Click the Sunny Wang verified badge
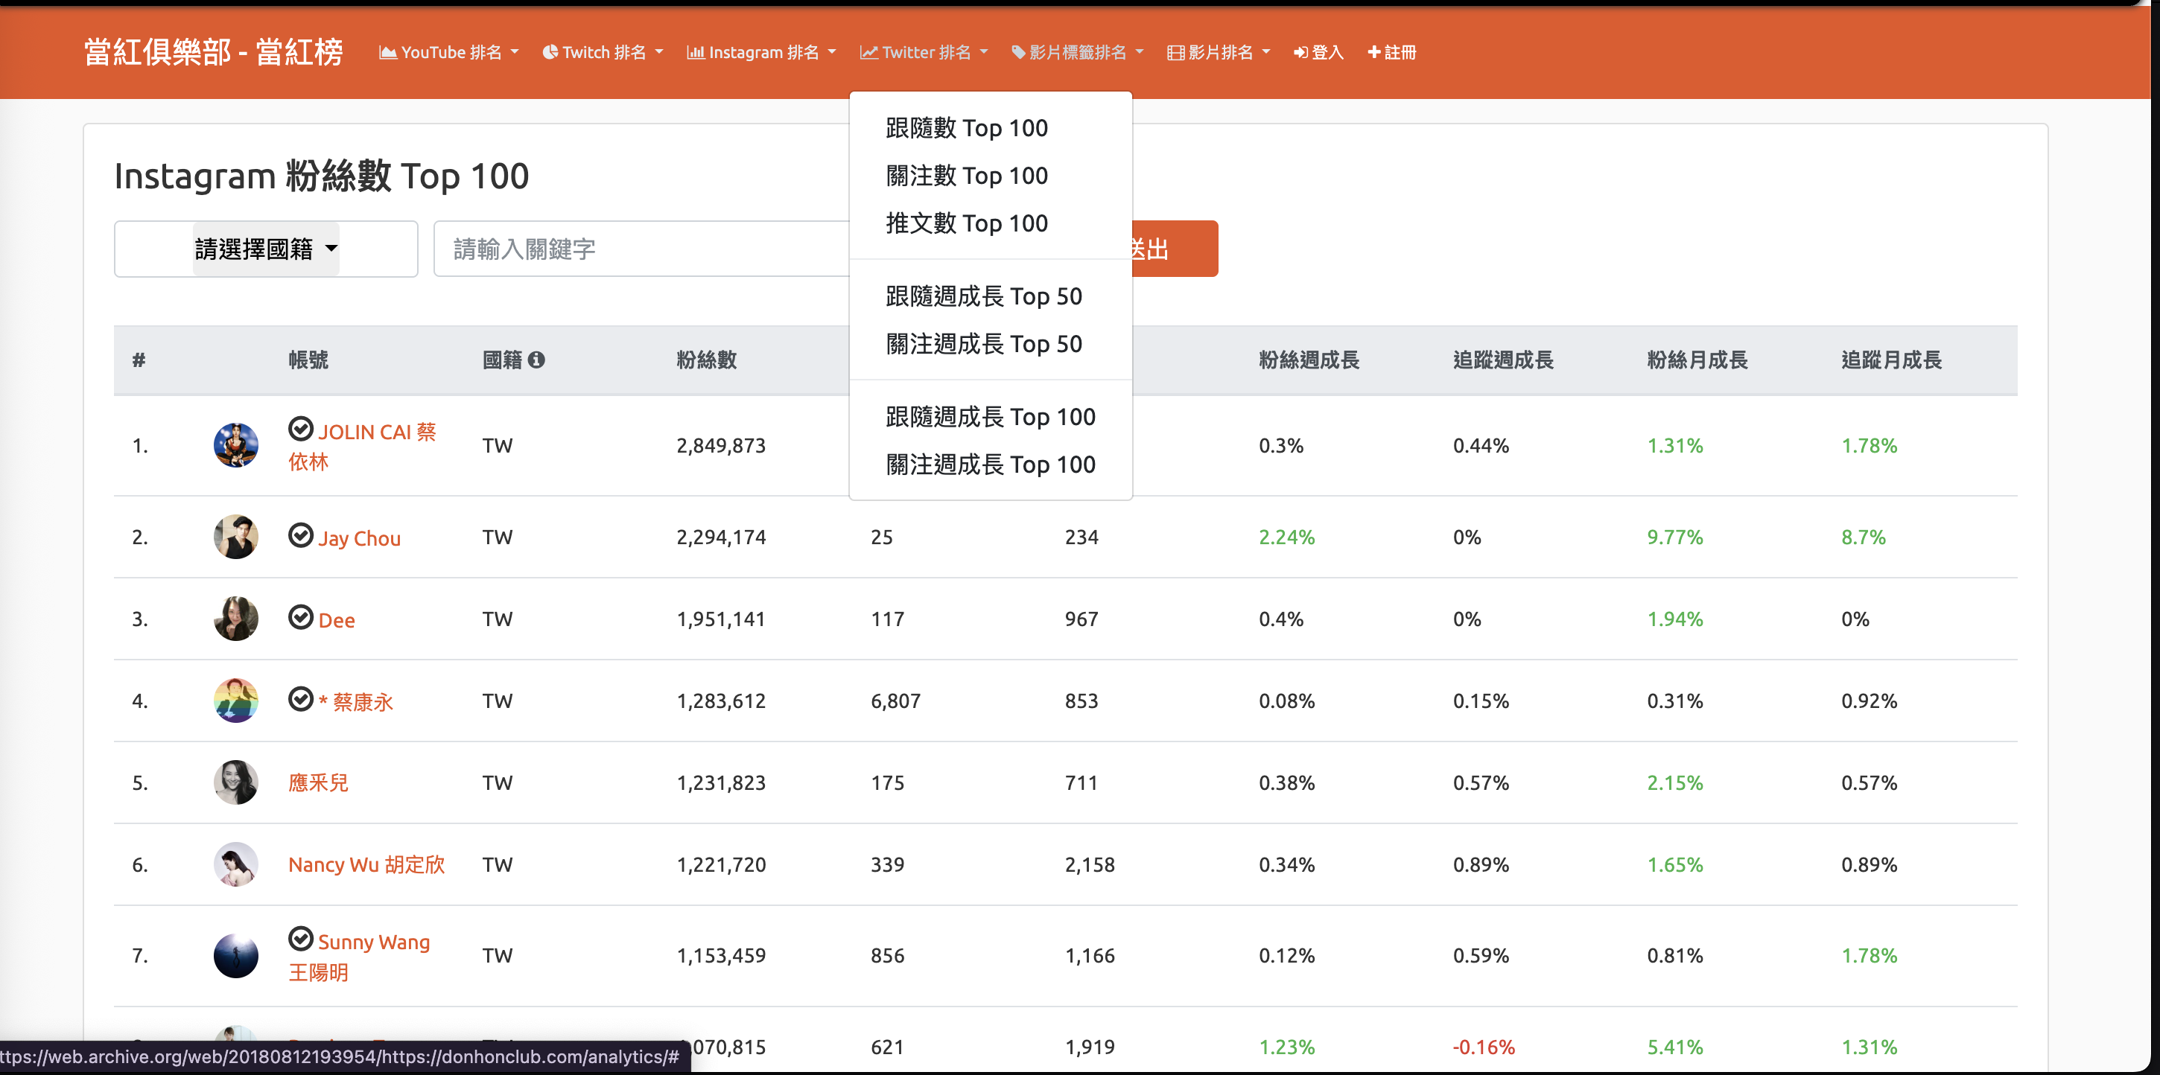 click(x=300, y=940)
